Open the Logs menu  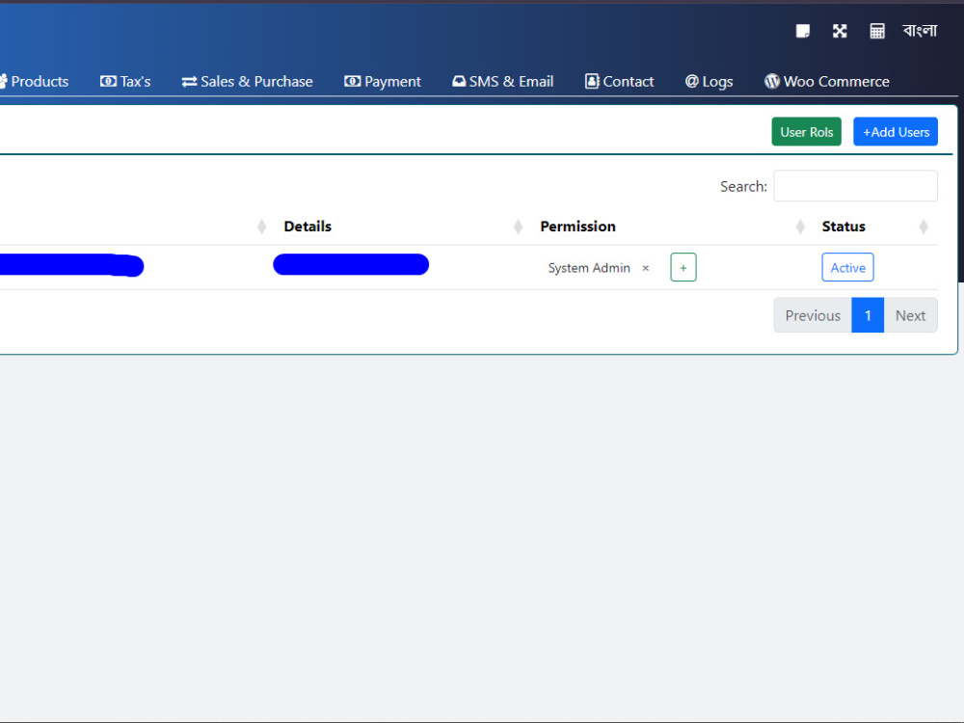(709, 81)
